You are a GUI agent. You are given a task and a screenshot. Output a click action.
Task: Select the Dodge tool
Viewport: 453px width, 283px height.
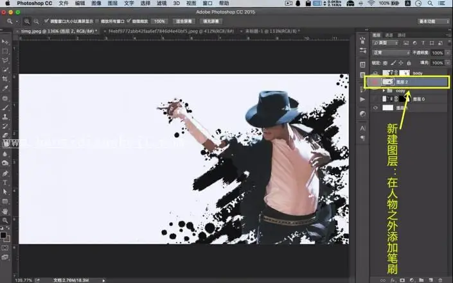(5, 163)
